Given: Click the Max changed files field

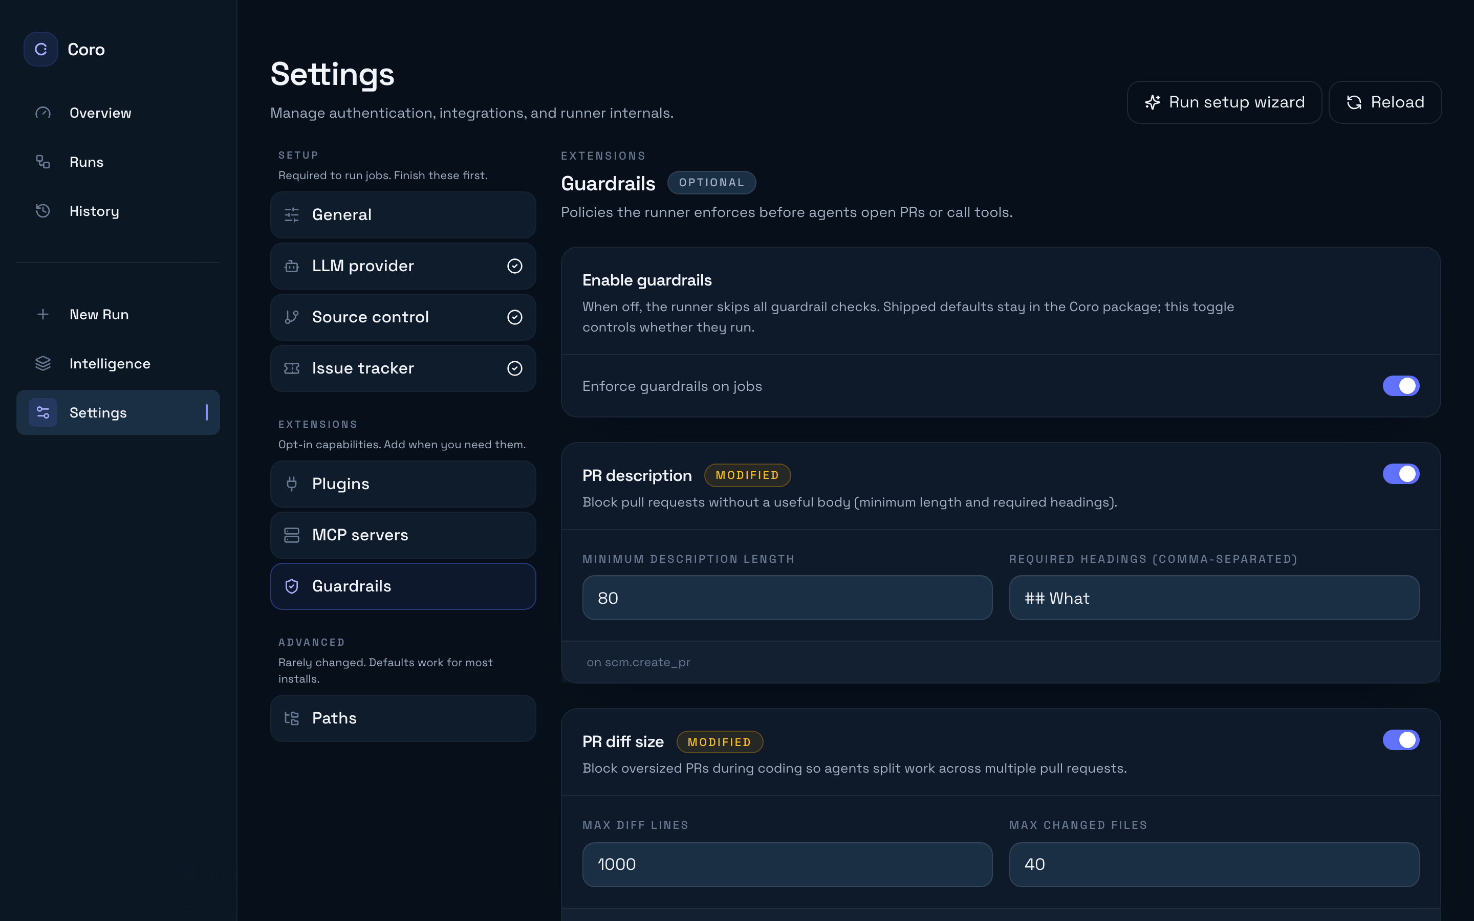Looking at the screenshot, I should point(1214,864).
